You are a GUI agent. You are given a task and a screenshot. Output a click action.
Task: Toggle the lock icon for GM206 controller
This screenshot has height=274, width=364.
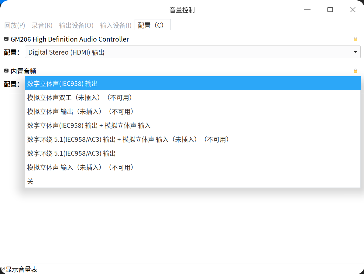tap(355, 39)
